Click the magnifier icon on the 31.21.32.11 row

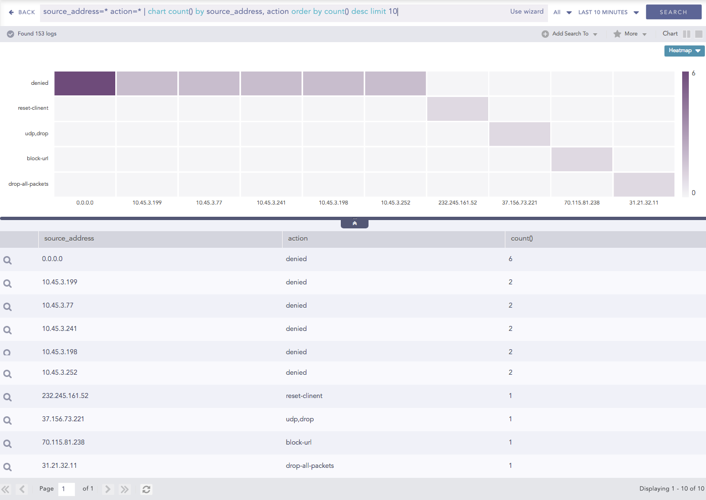coord(7,465)
